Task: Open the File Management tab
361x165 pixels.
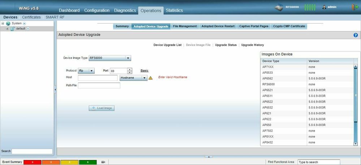Action: click(x=185, y=26)
